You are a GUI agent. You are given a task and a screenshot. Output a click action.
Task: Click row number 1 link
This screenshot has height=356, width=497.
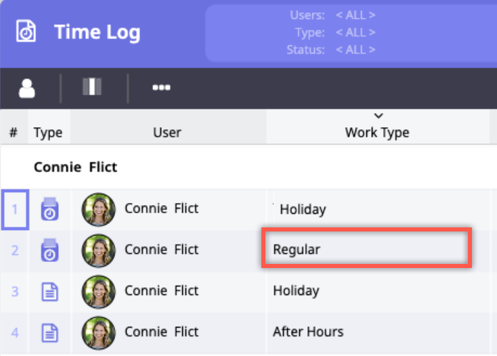click(x=15, y=209)
